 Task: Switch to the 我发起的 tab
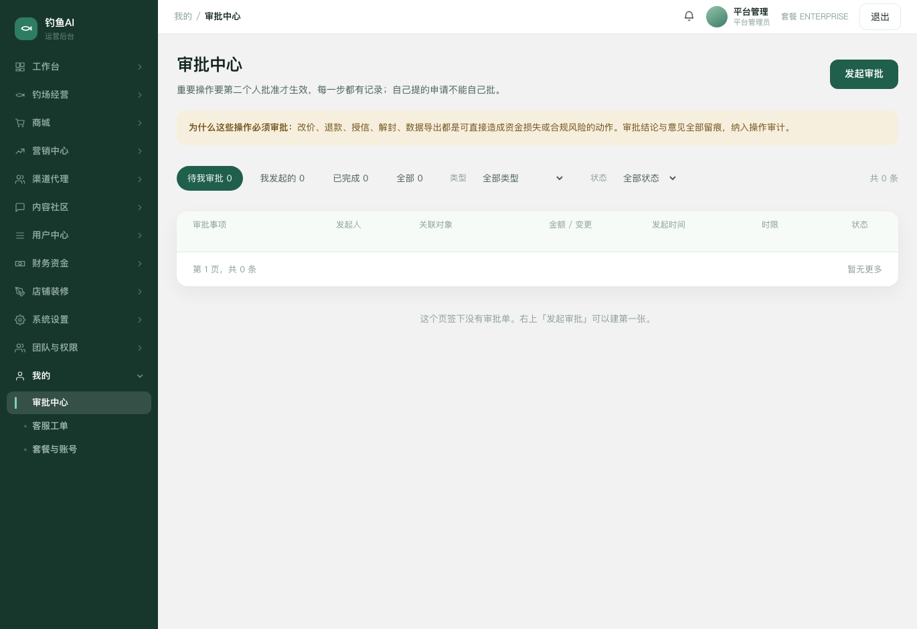click(282, 178)
